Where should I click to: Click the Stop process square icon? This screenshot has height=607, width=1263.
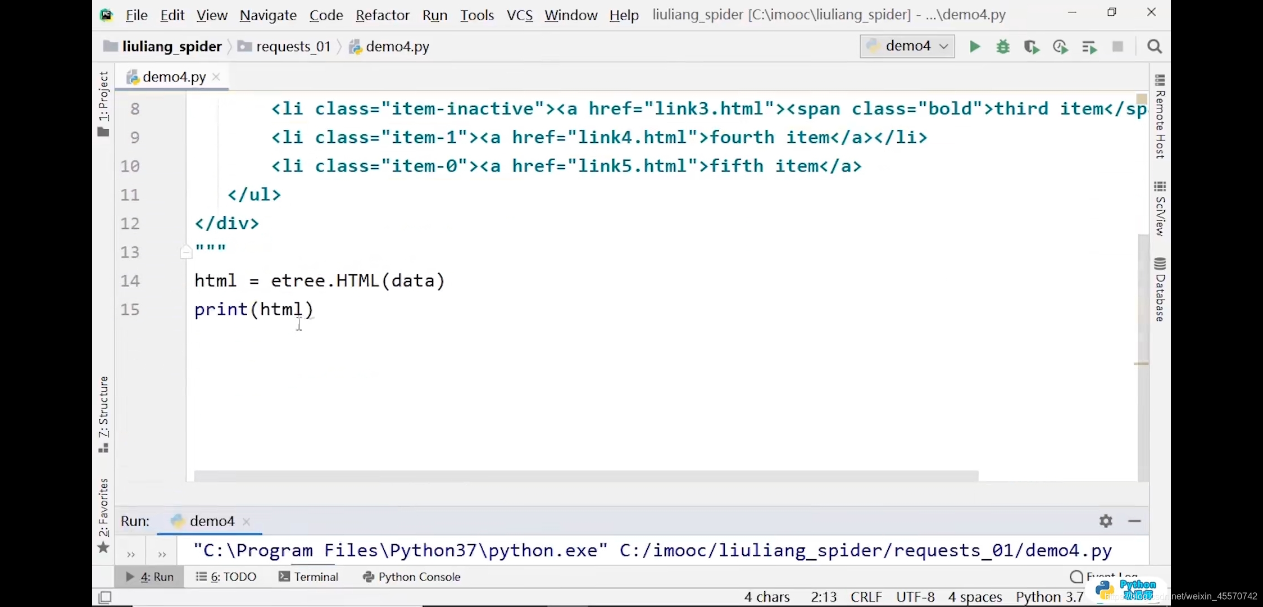tap(1117, 47)
